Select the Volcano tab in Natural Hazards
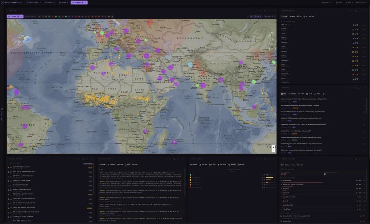 tap(203, 165)
